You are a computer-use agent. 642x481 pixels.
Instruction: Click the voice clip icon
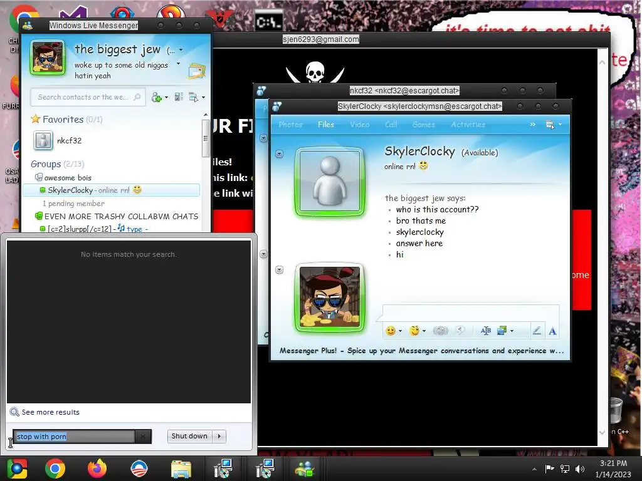pyautogui.click(x=460, y=330)
